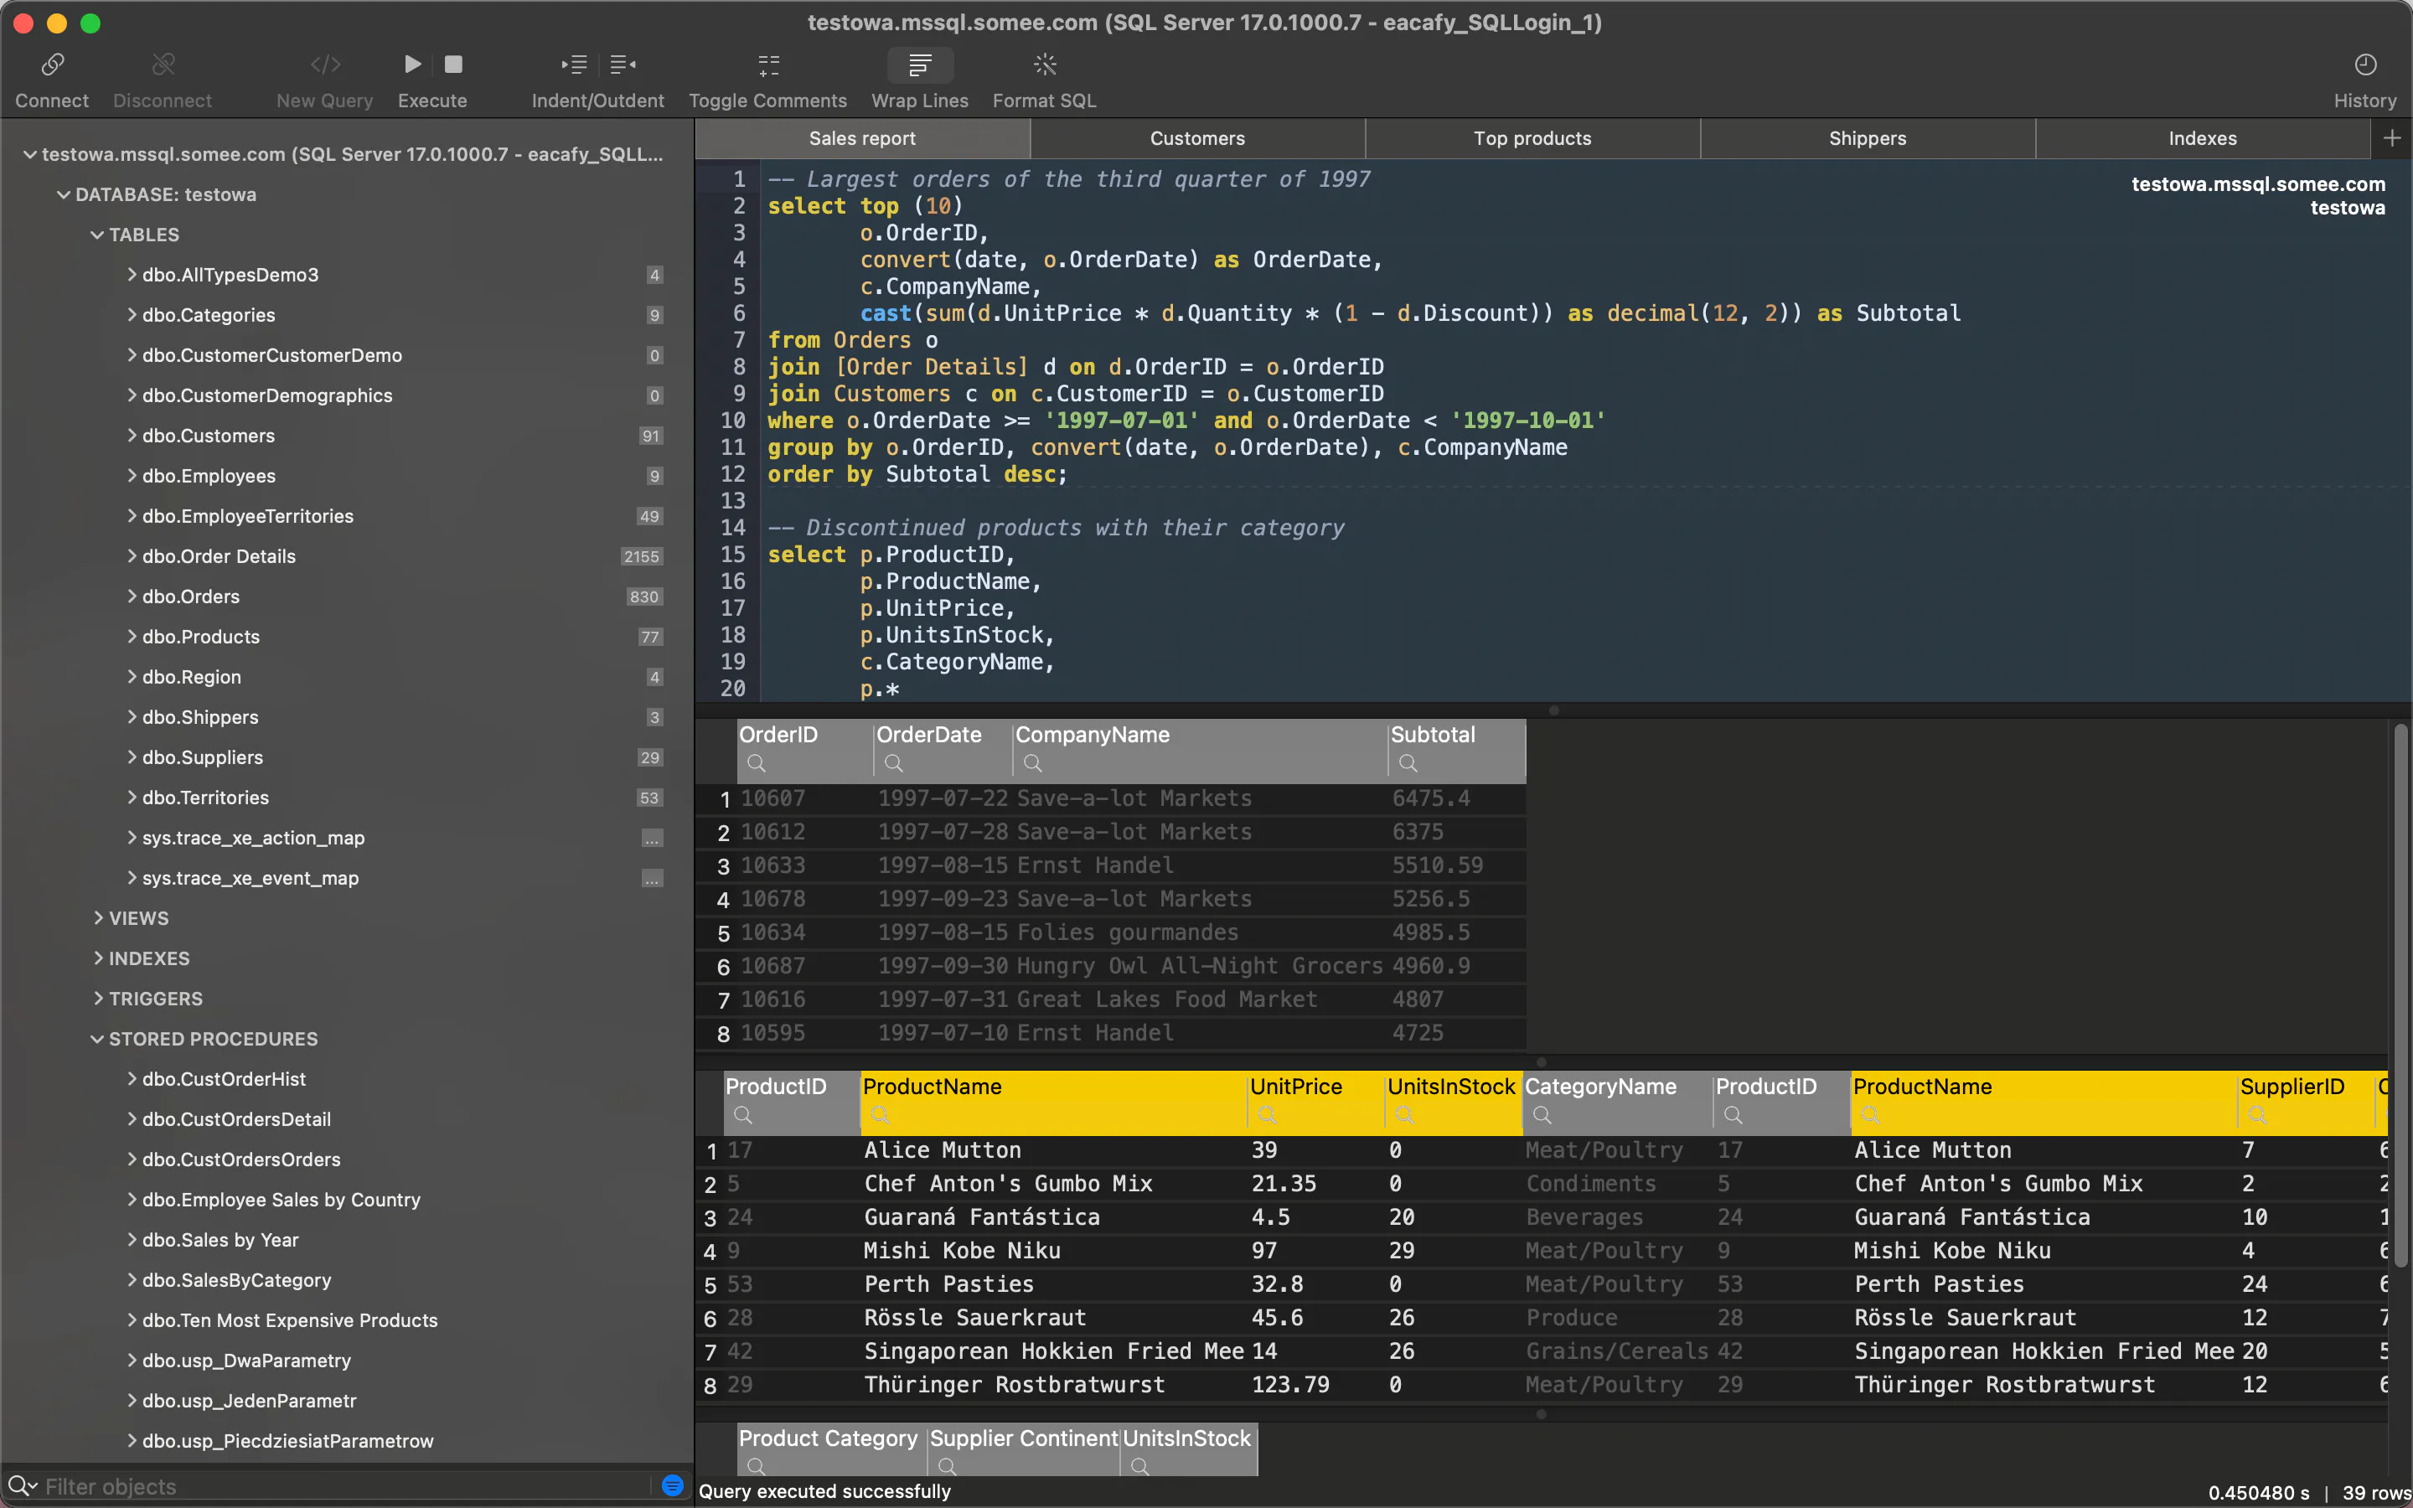Collapse the TABLES section
This screenshot has height=1508, width=2413.
pyautogui.click(x=96, y=235)
